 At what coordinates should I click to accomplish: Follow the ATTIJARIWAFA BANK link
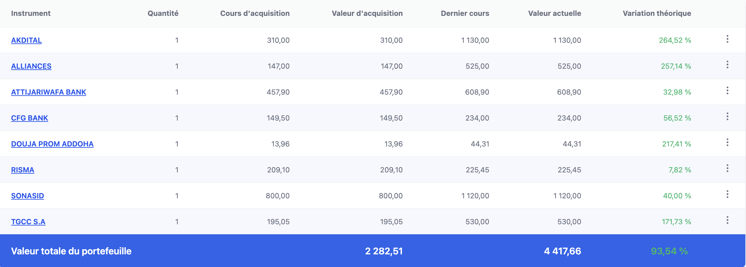49,92
